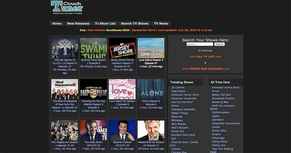
Task: Click the Couch Tuner logo
Action: point(67,8)
